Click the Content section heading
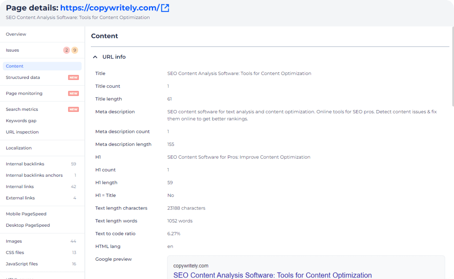This screenshot has height=279, width=454. (105, 36)
